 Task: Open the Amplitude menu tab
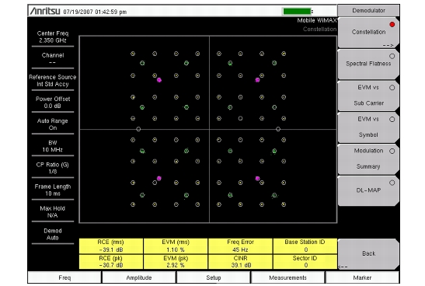point(139,277)
